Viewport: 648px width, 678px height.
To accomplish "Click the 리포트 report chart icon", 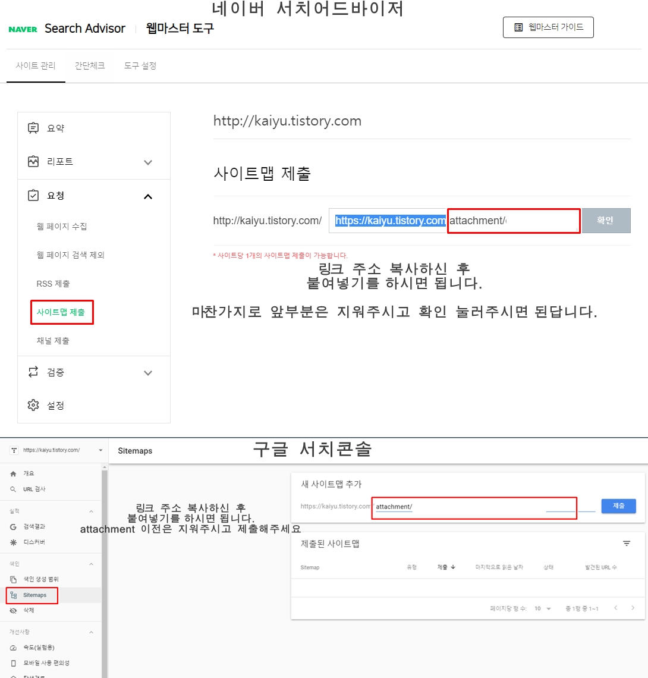I will point(33,161).
